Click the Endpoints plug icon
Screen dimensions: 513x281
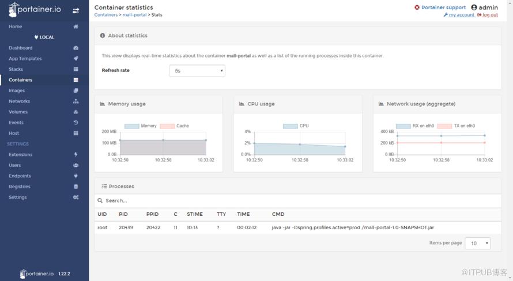click(76, 176)
